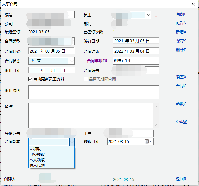Image resolution: width=199 pixels, height=186 pixels.
Task: Select 他人代领 in the list
Action: pyautogui.click(x=37, y=165)
